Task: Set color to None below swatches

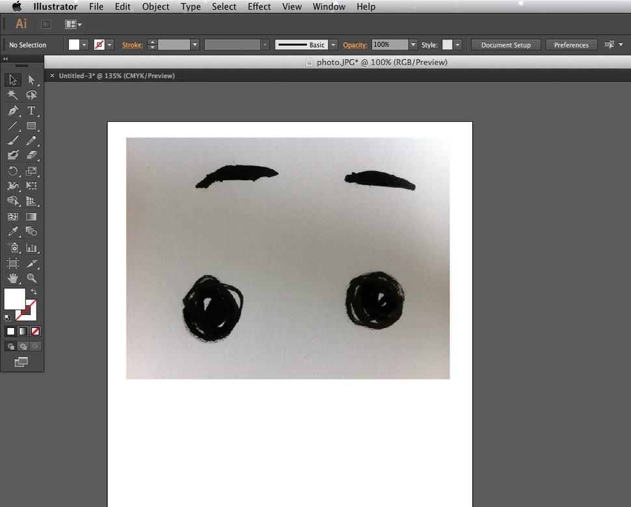Action: (35, 331)
